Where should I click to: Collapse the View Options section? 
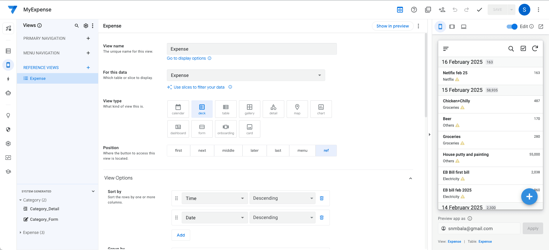pos(411,178)
